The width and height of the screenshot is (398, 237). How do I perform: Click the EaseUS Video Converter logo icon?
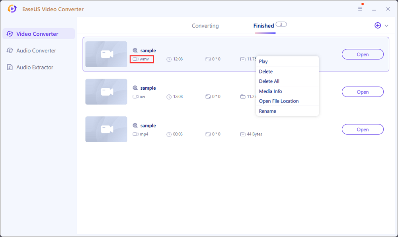12,9
